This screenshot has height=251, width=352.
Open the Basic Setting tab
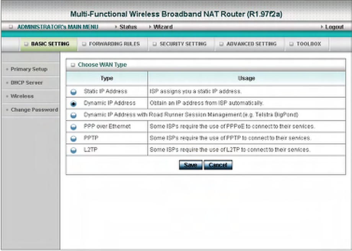coord(49,44)
